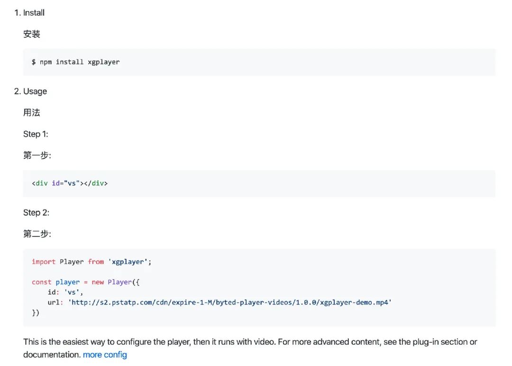Open the "more config" link
The height and width of the screenshot is (366, 512).
point(105,354)
